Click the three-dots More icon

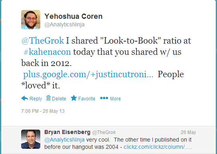[x=104, y=98]
